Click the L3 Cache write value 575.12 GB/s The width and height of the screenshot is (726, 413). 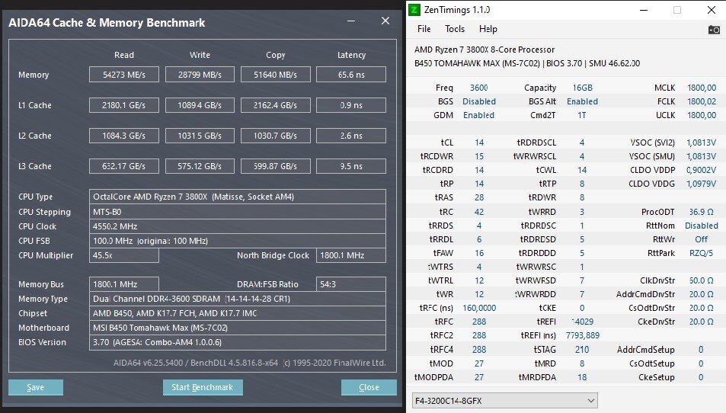pos(200,166)
